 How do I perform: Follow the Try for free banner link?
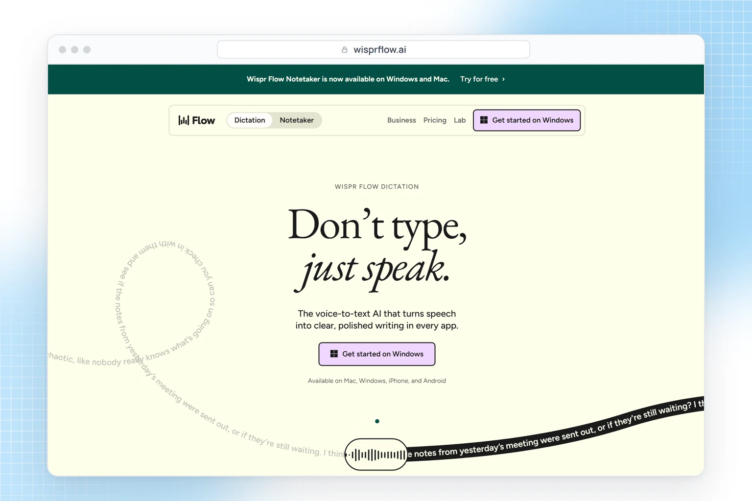pyautogui.click(x=483, y=79)
